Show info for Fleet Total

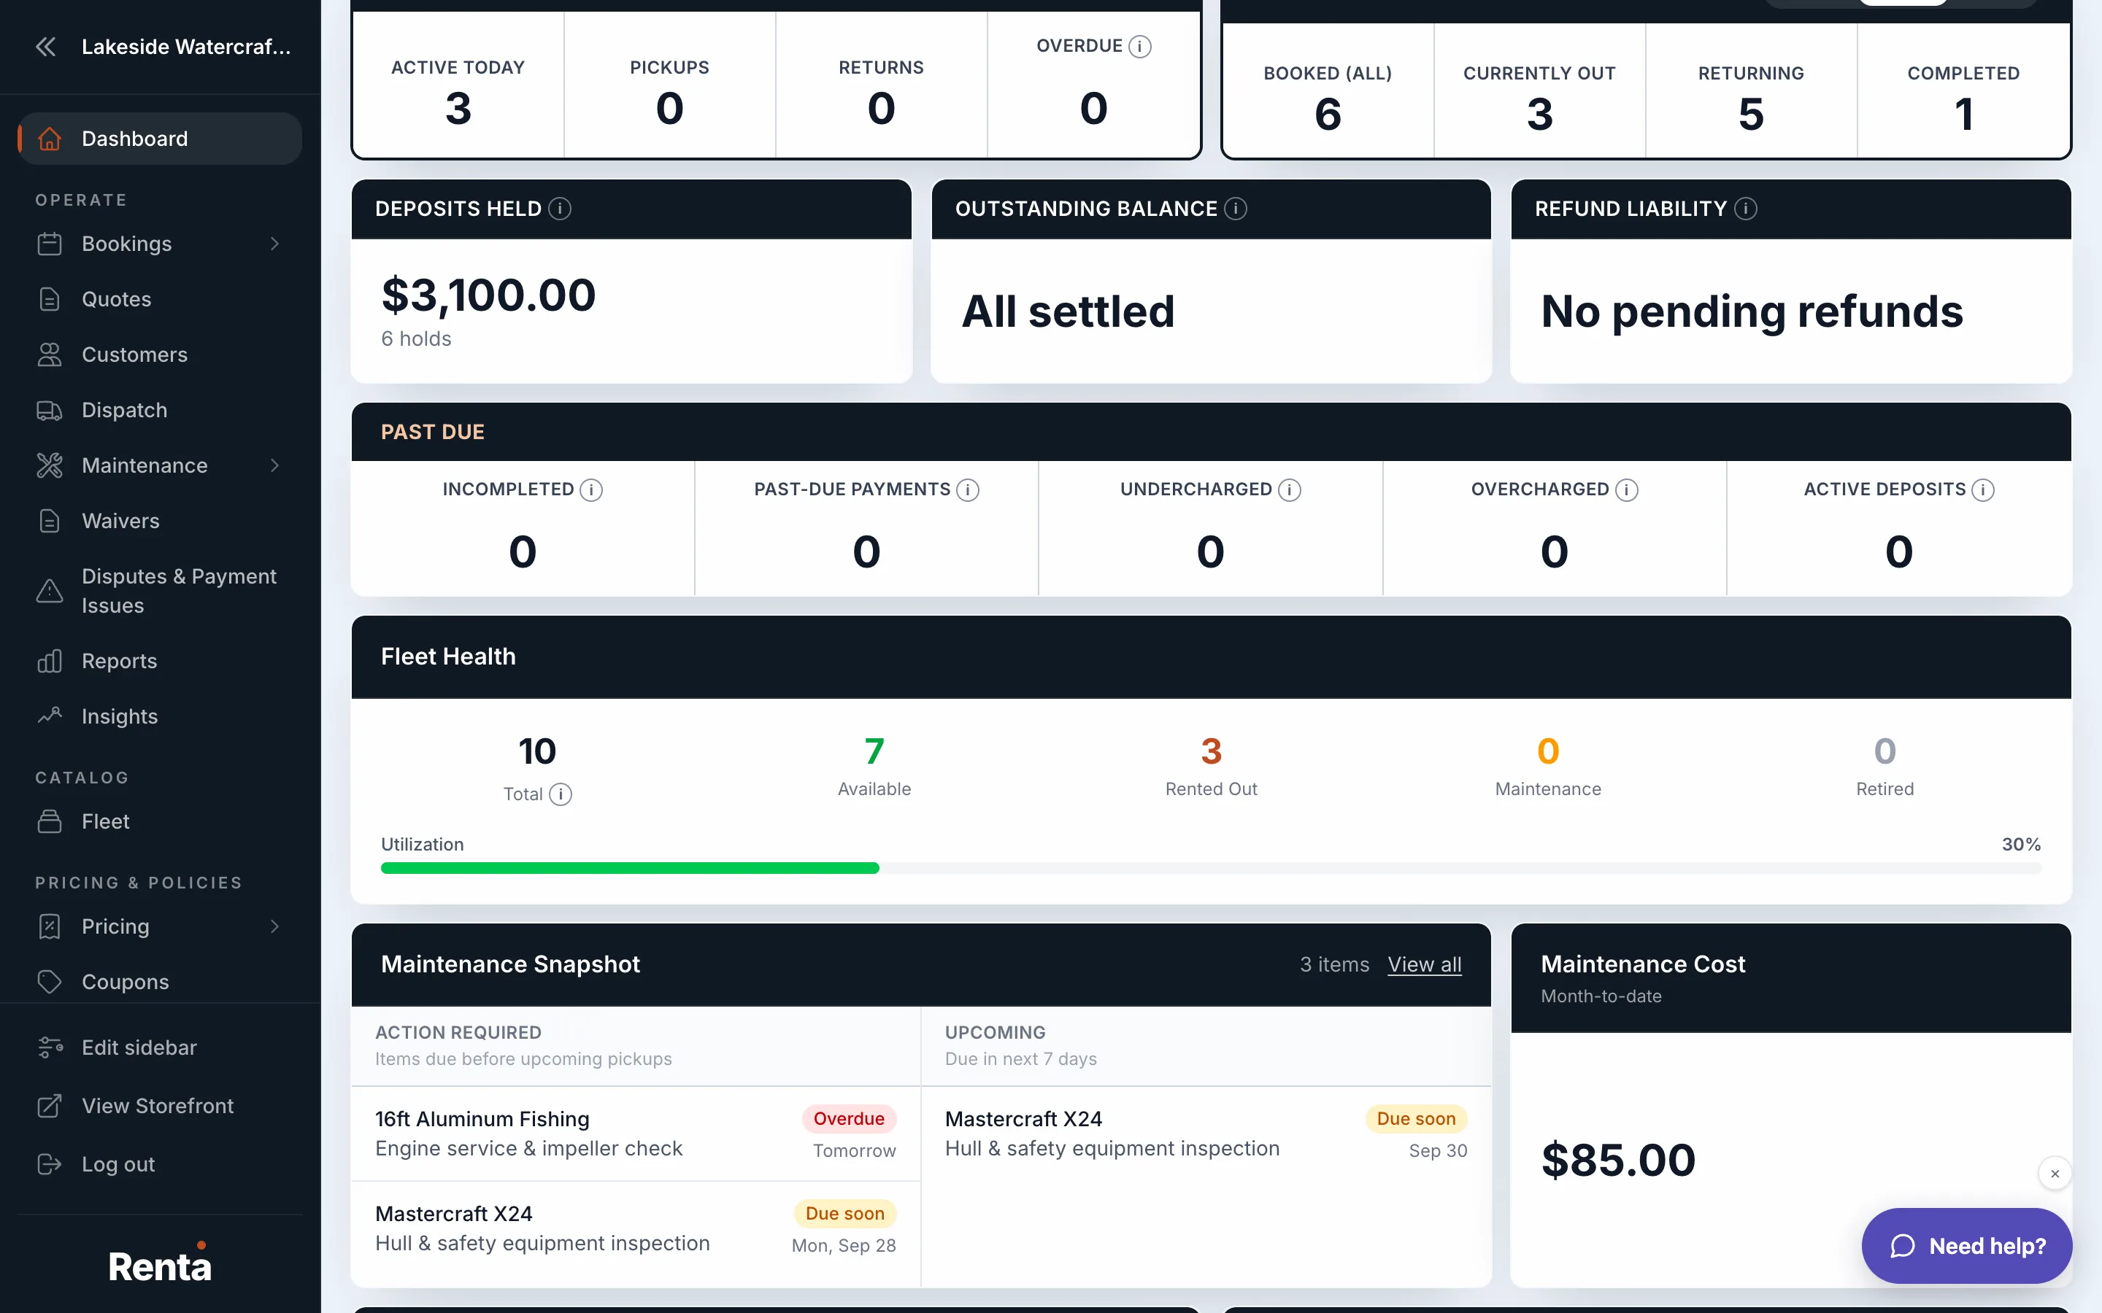[561, 794]
